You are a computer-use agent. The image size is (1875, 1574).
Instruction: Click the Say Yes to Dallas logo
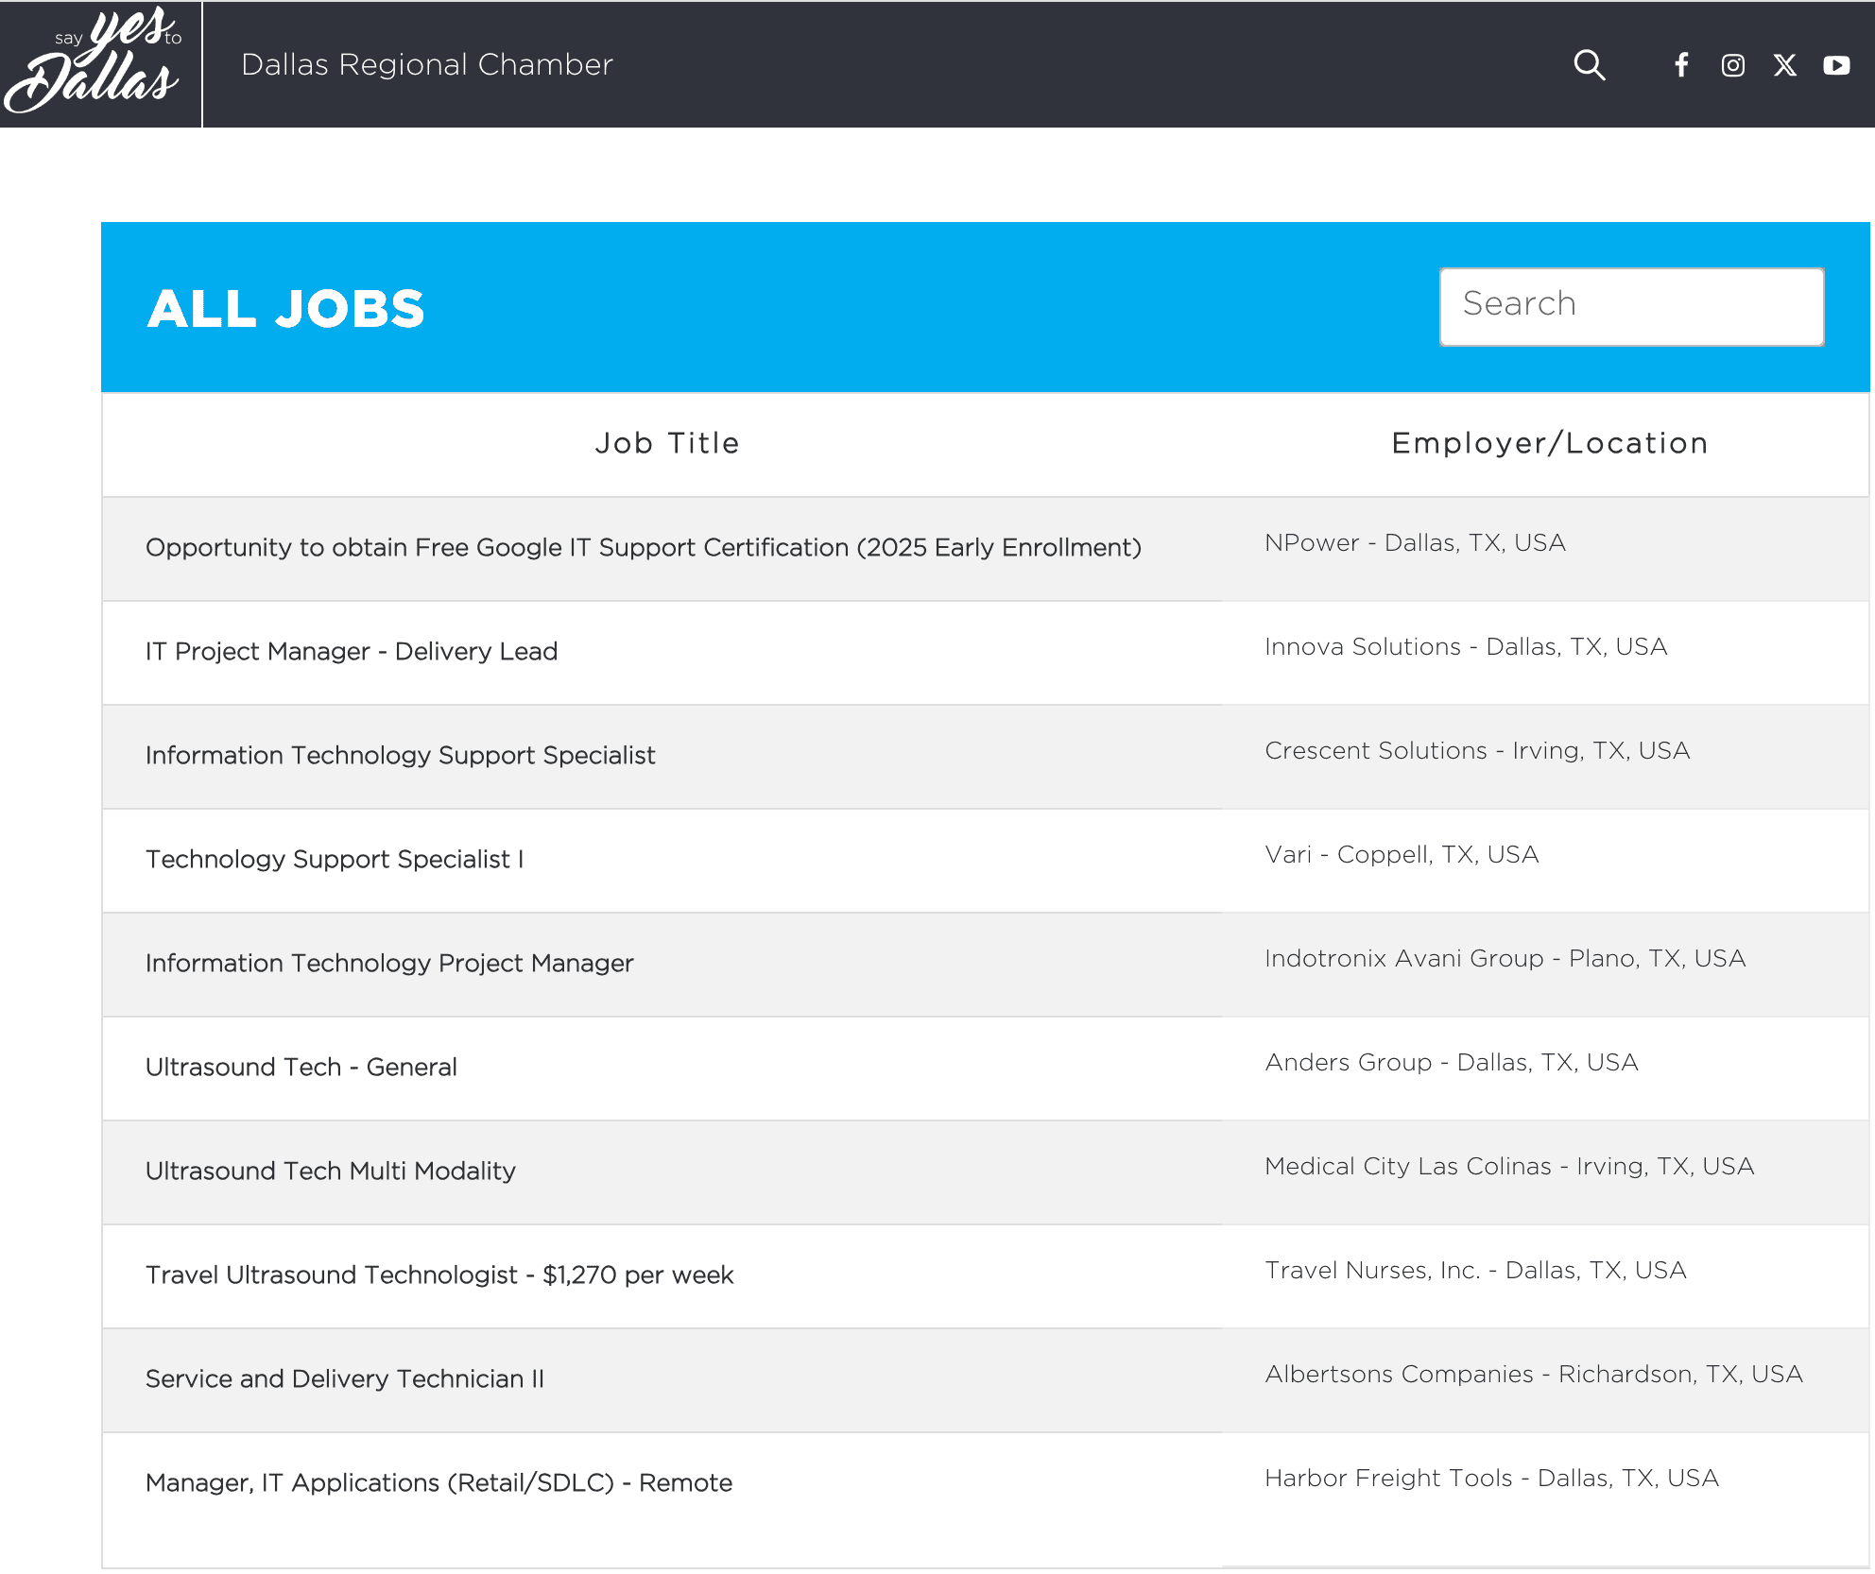(93, 60)
